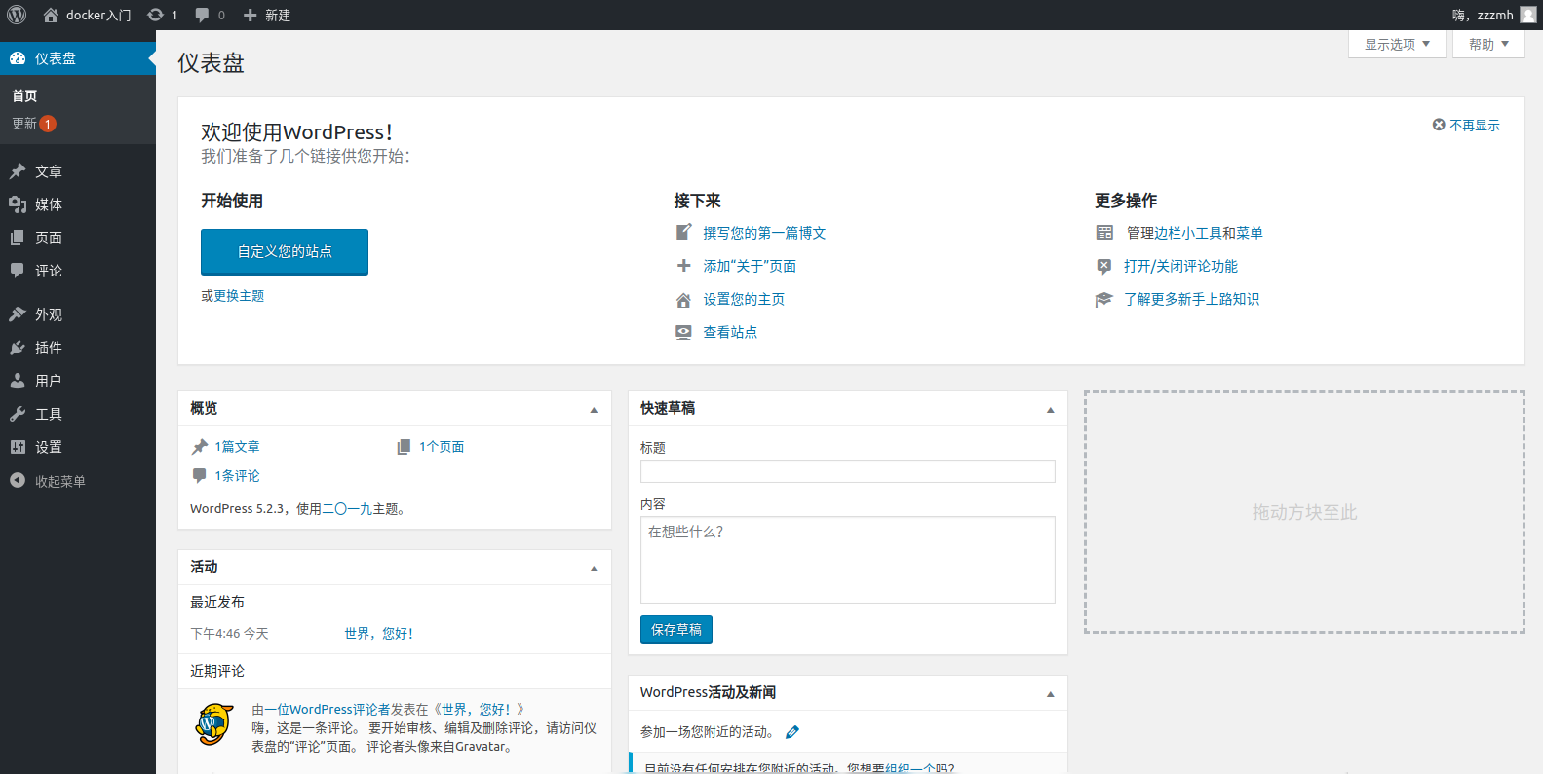The width and height of the screenshot is (1543, 774).
Task: Open the updates icon in admin bar
Action: (156, 15)
